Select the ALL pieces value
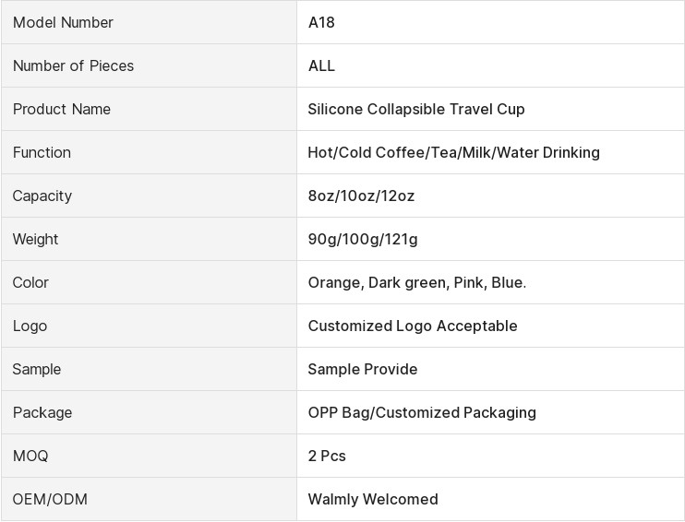The height and width of the screenshot is (522, 685). [321, 65]
